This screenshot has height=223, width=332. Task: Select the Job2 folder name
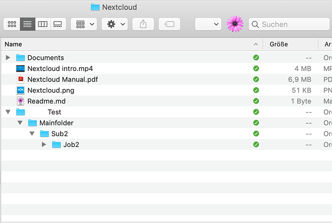(x=71, y=144)
